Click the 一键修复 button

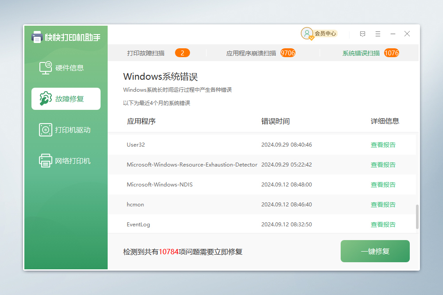tap(375, 251)
